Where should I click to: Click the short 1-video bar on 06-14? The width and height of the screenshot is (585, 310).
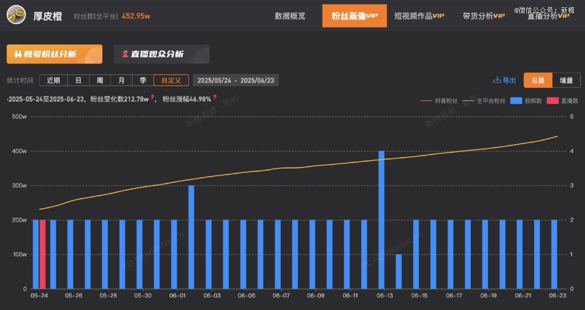(x=399, y=272)
